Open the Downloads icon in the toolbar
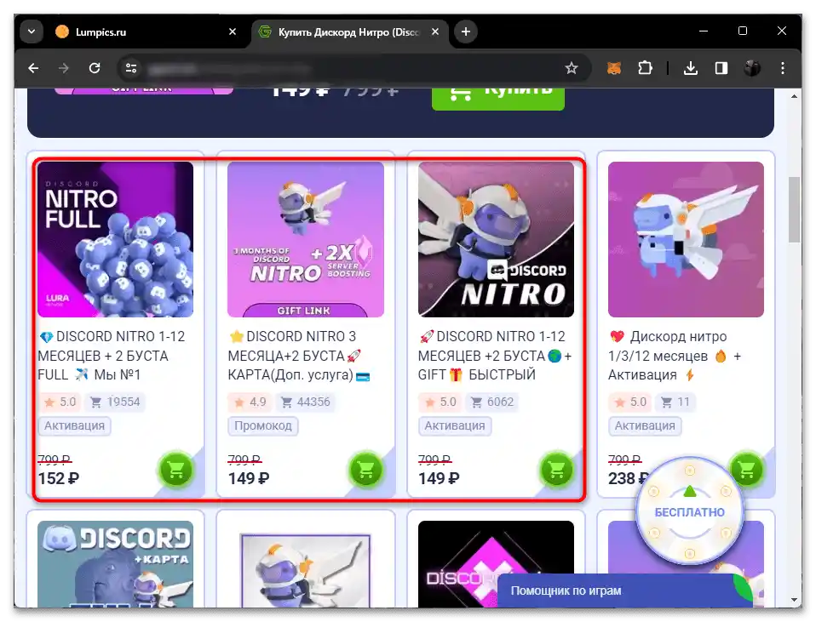The height and width of the screenshot is (622, 816). click(x=692, y=68)
